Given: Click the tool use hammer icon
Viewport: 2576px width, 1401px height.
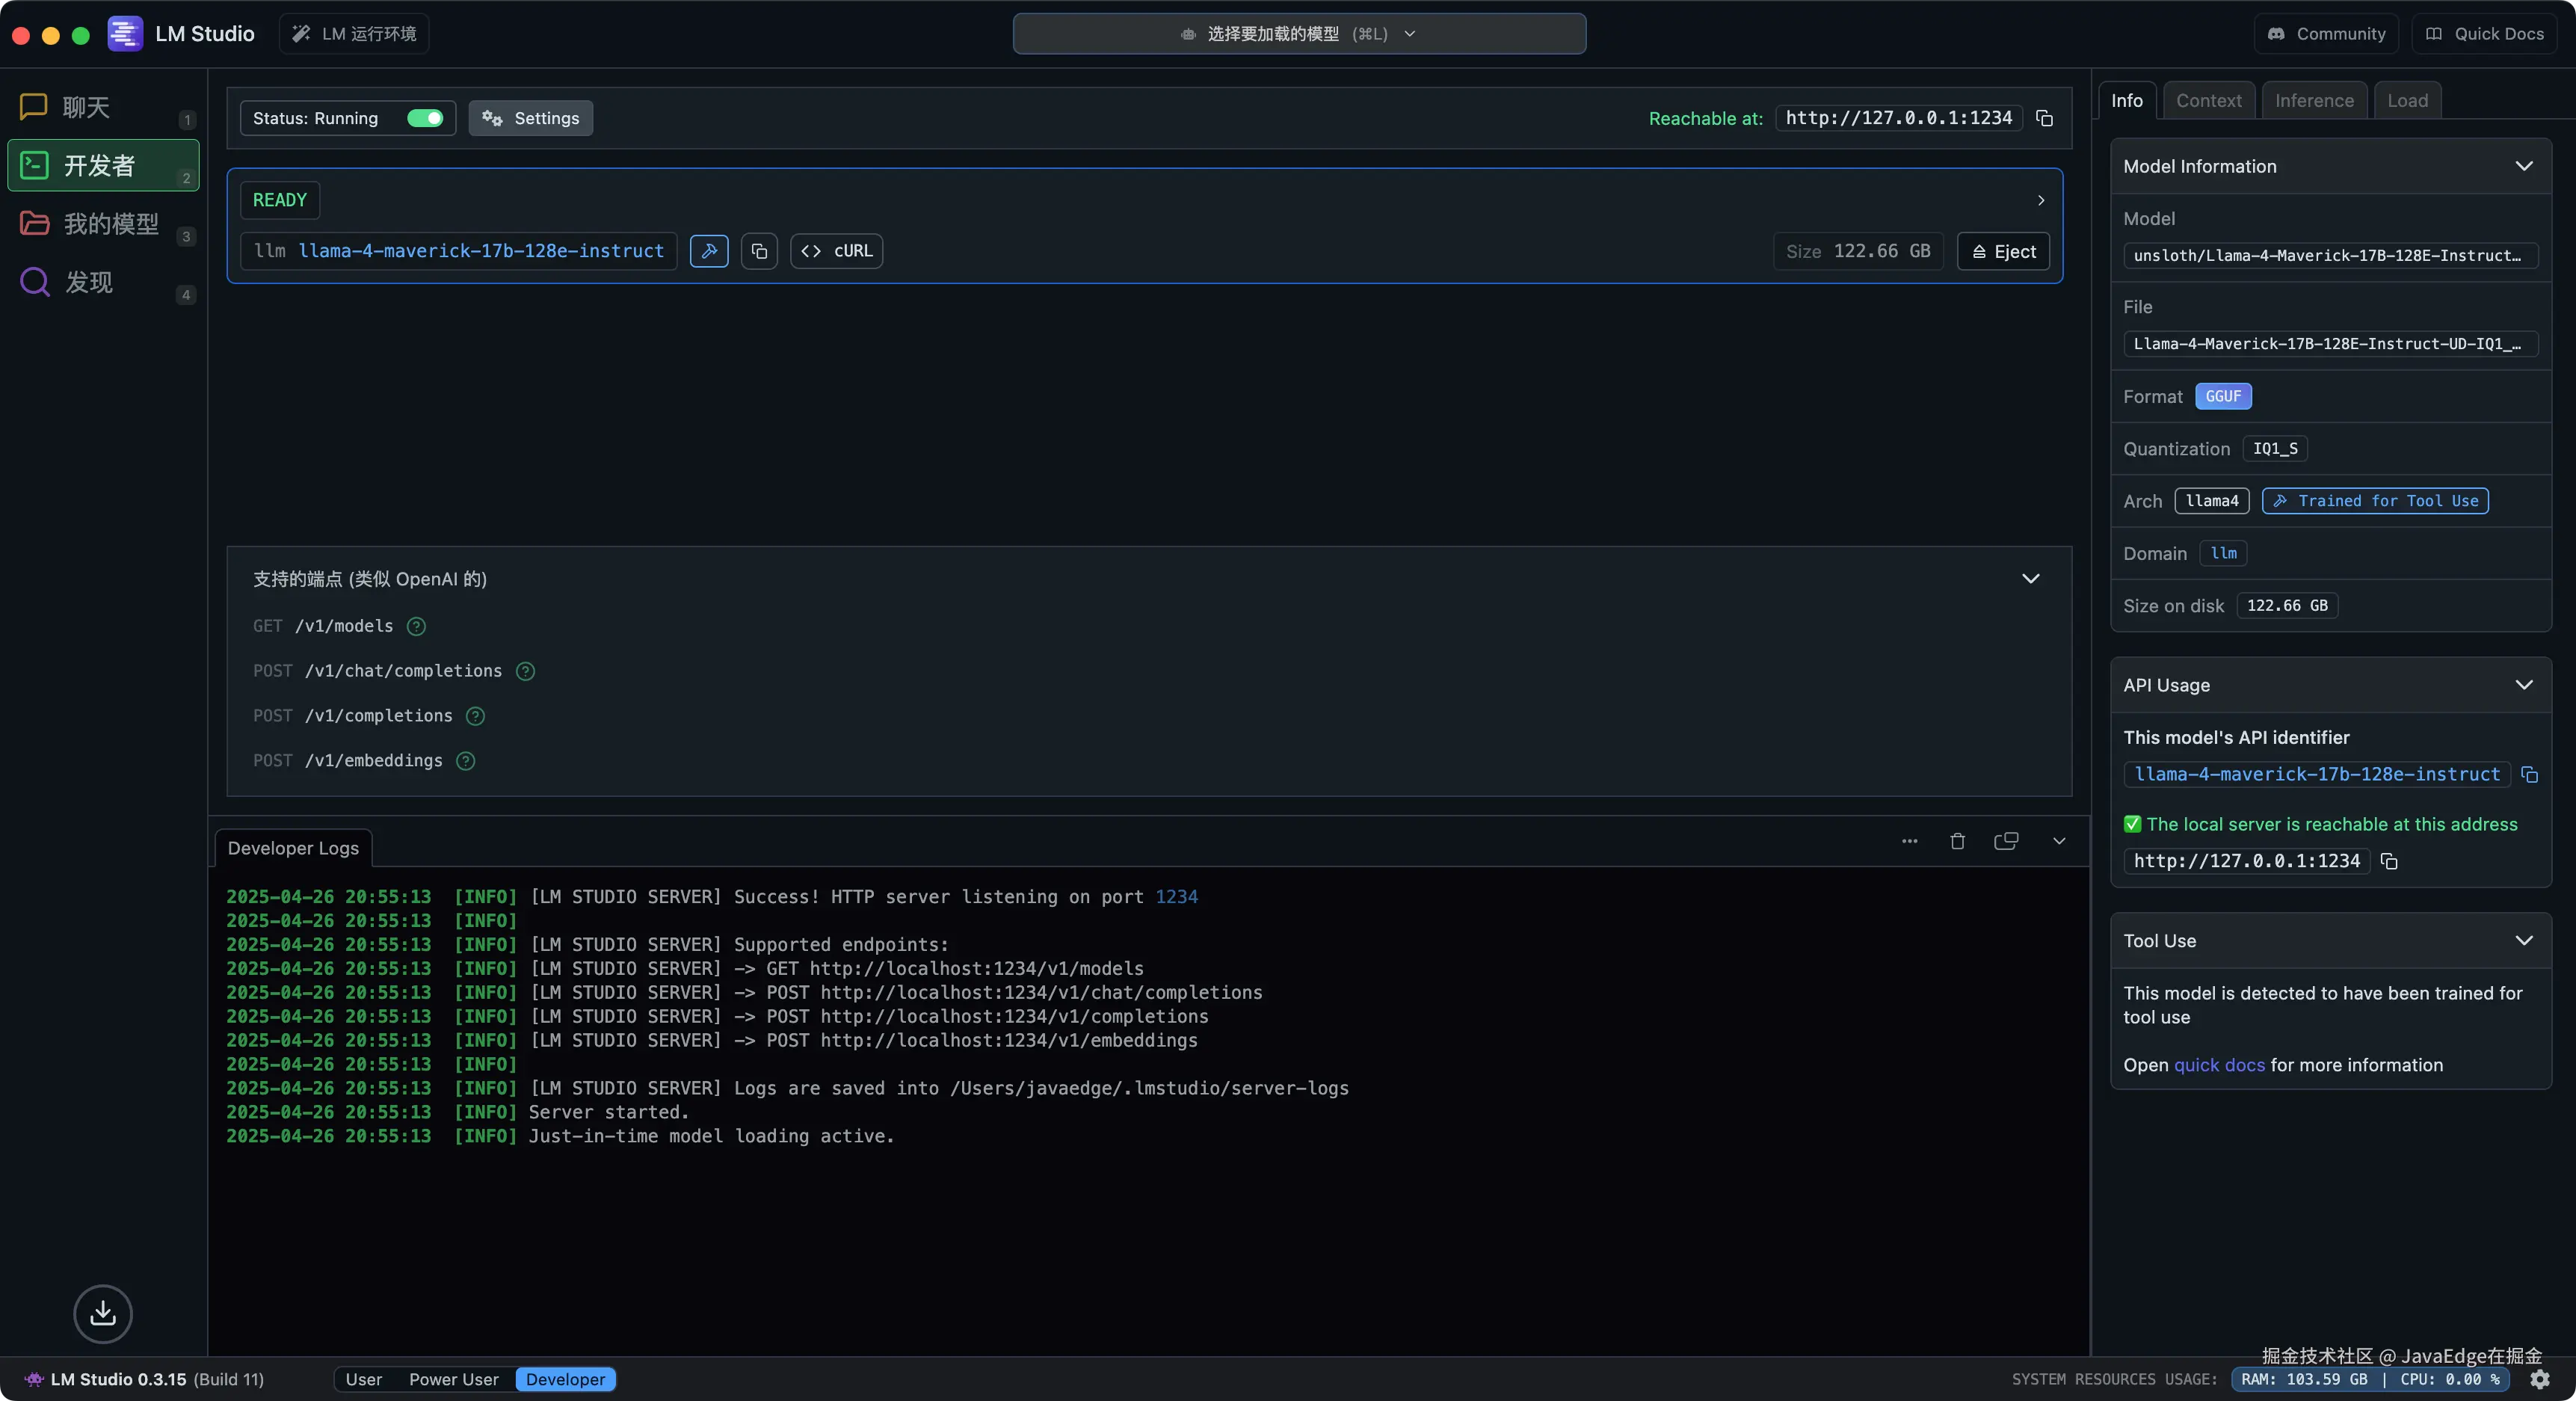Looking at the screenshot, I should 709,251.
